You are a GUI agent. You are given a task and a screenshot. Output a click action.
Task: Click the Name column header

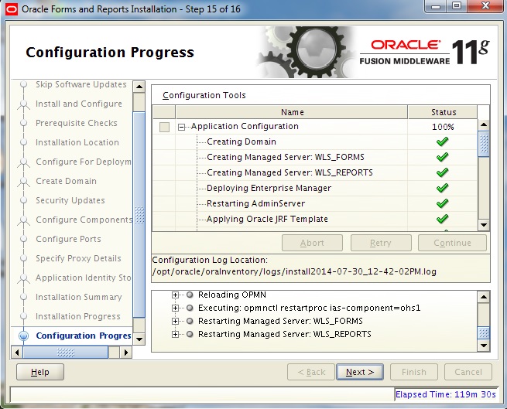[x=293, y=112]
